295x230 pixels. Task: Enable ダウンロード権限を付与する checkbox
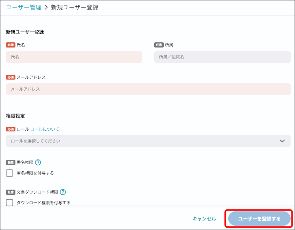coord(9,203)
